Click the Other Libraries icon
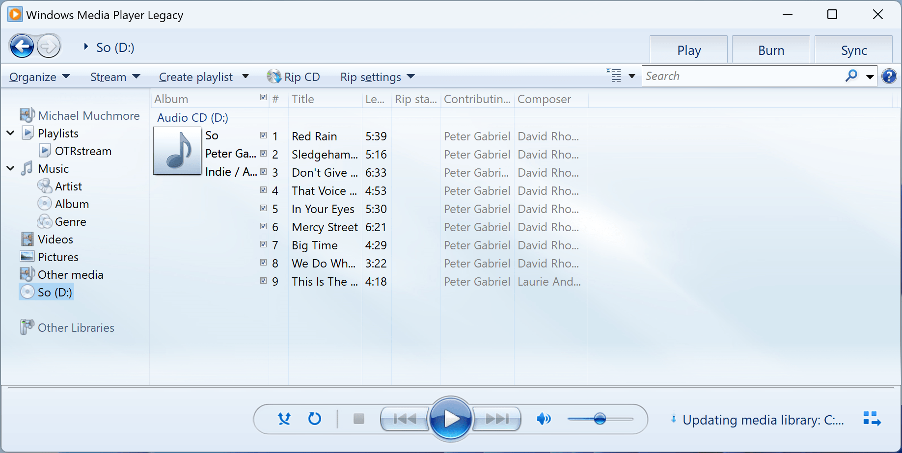 27,327
